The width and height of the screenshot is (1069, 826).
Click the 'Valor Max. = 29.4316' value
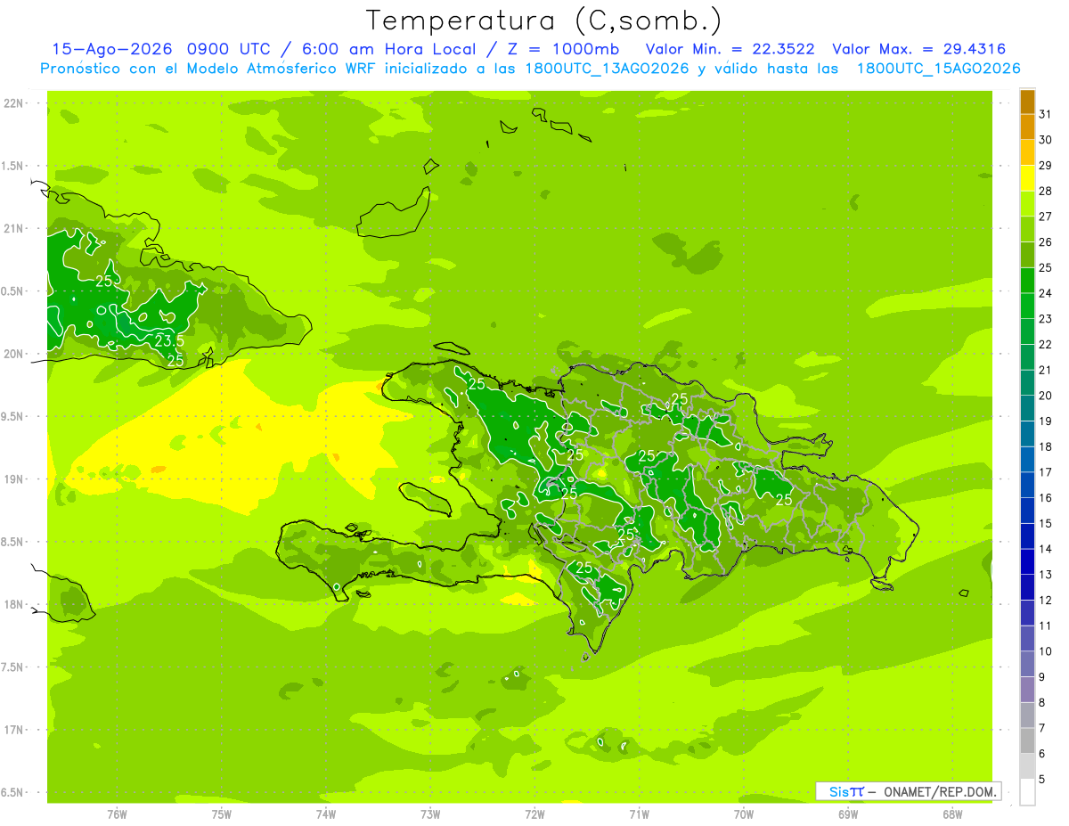(x=918, y=49)
